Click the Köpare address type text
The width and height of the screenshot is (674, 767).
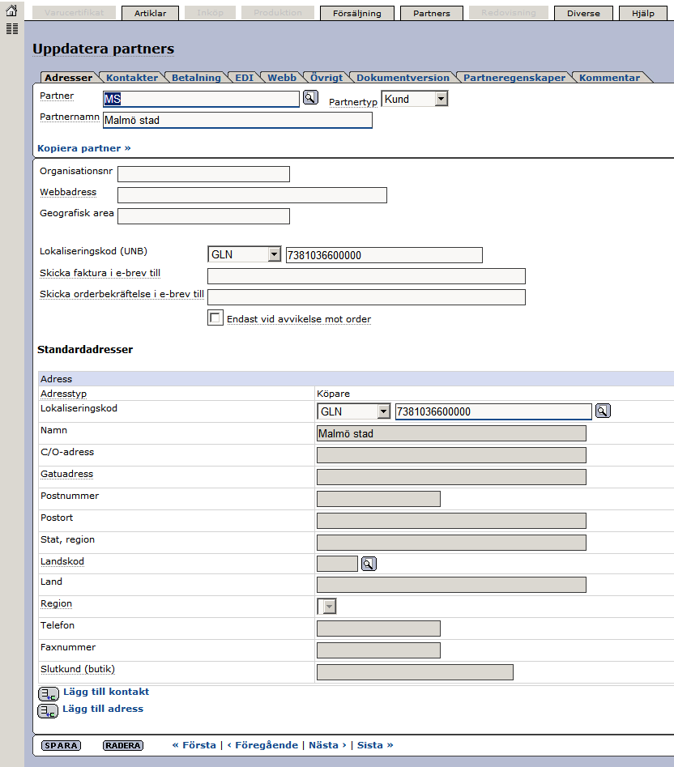coord(333,394)
